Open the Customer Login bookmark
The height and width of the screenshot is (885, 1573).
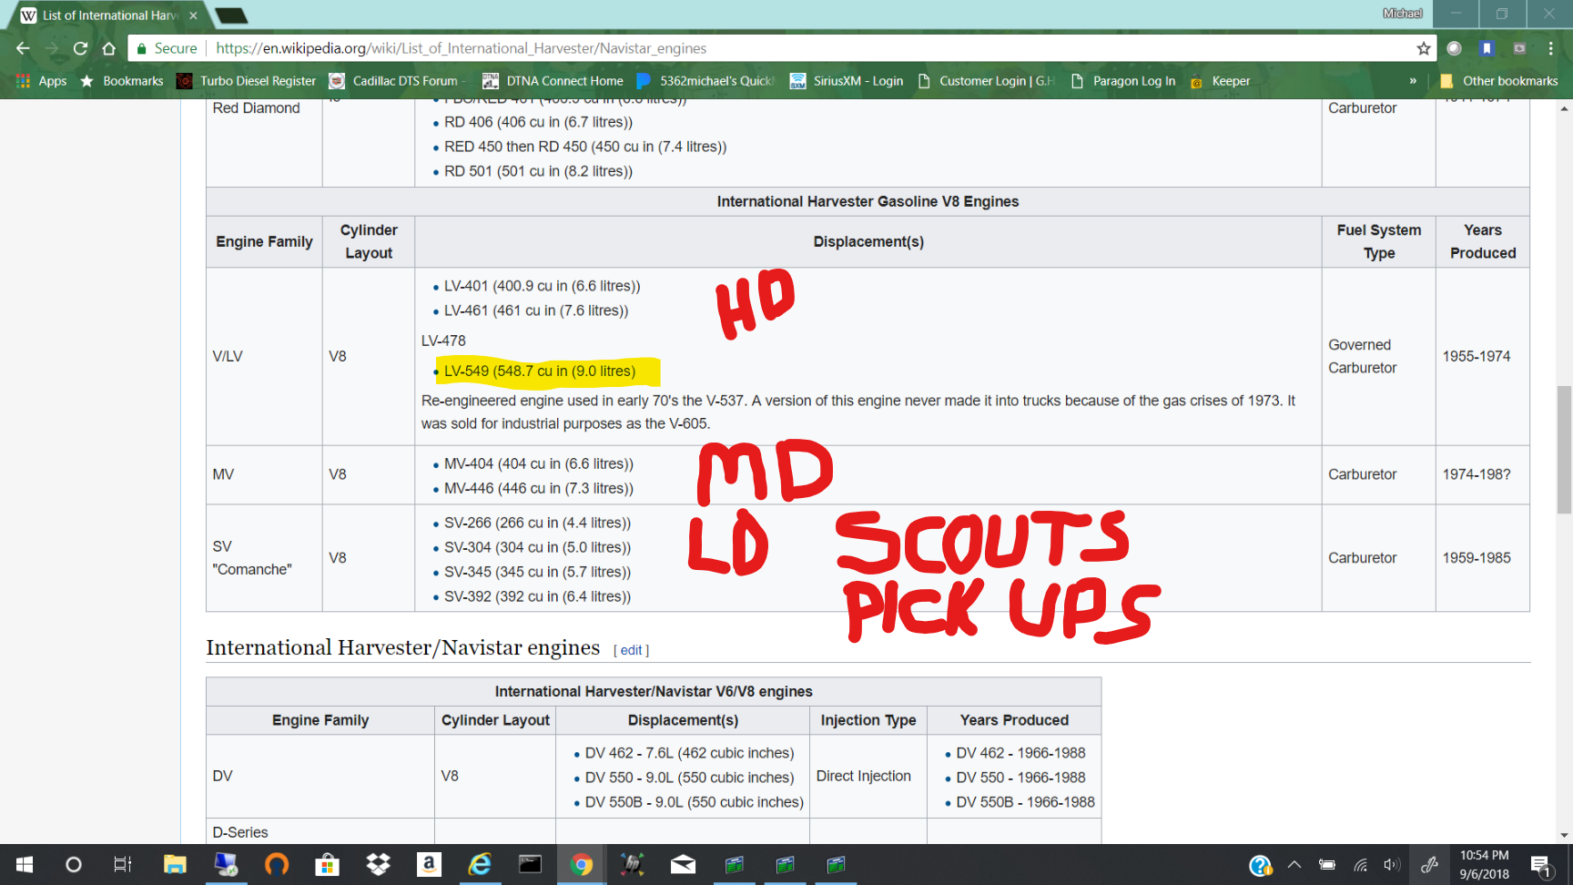pos(986,81)
